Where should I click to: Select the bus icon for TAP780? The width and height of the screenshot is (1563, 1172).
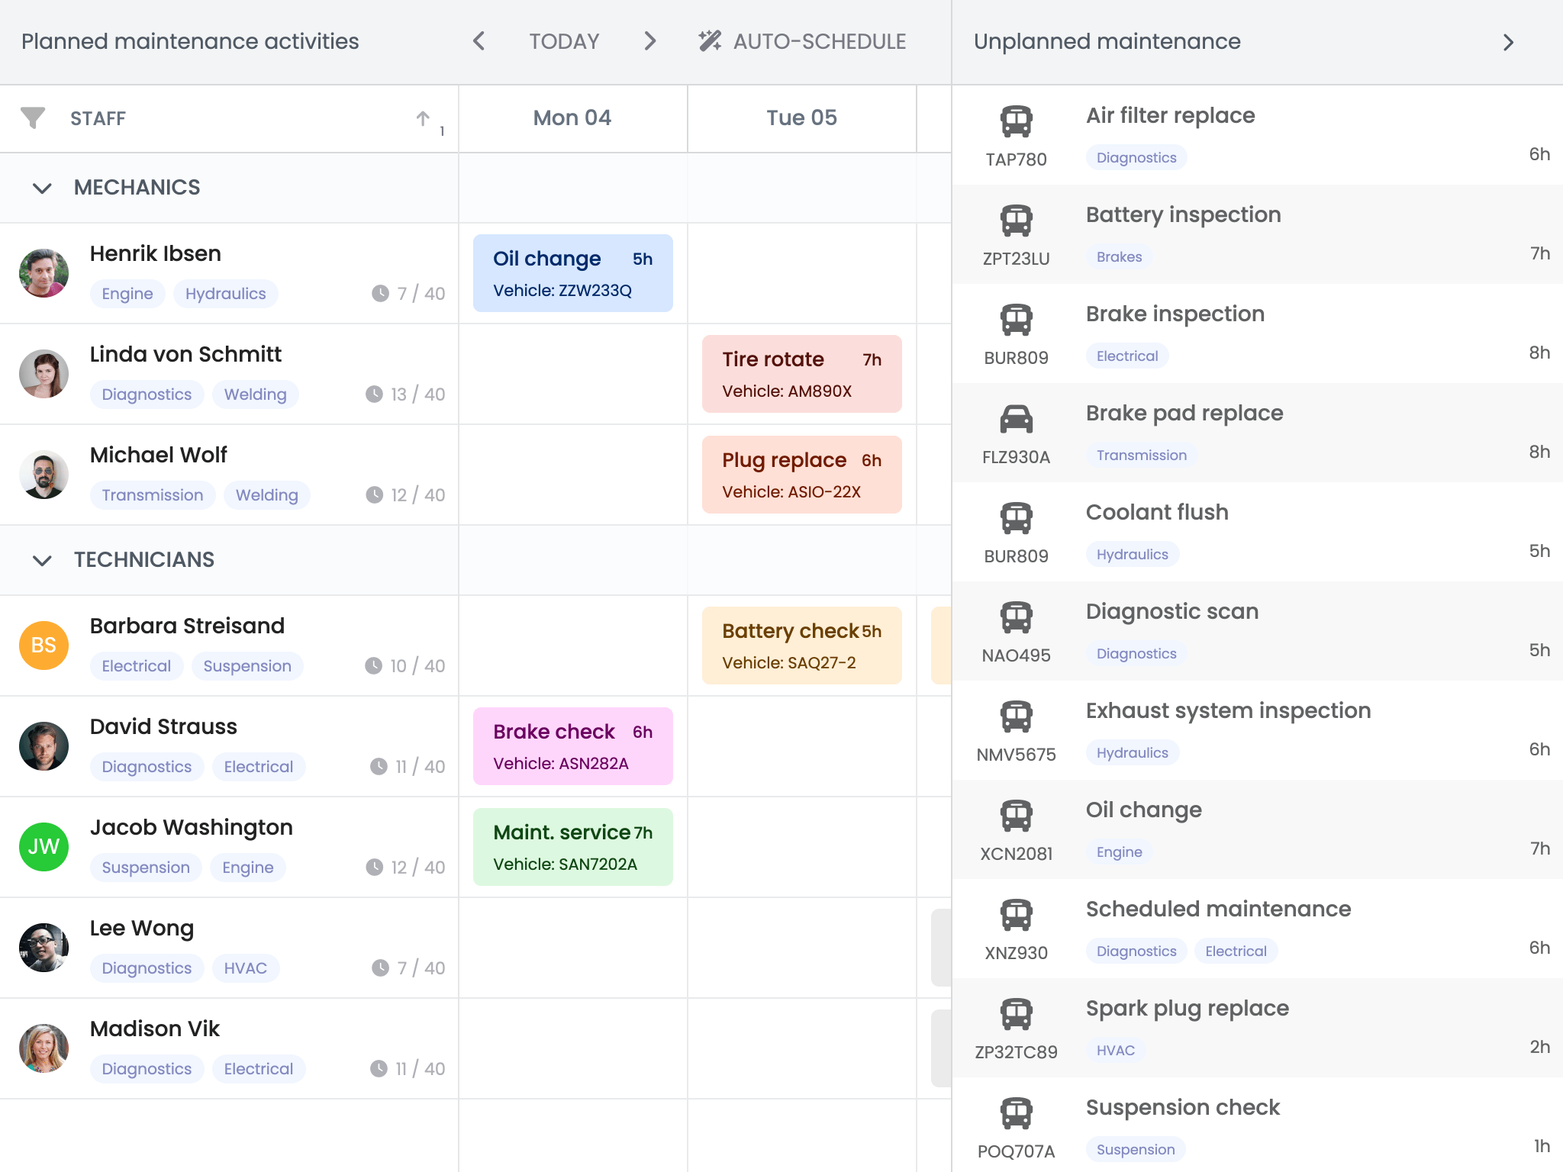(x=1016, y=121)
